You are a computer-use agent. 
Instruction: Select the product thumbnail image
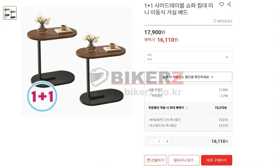(10, 13)
